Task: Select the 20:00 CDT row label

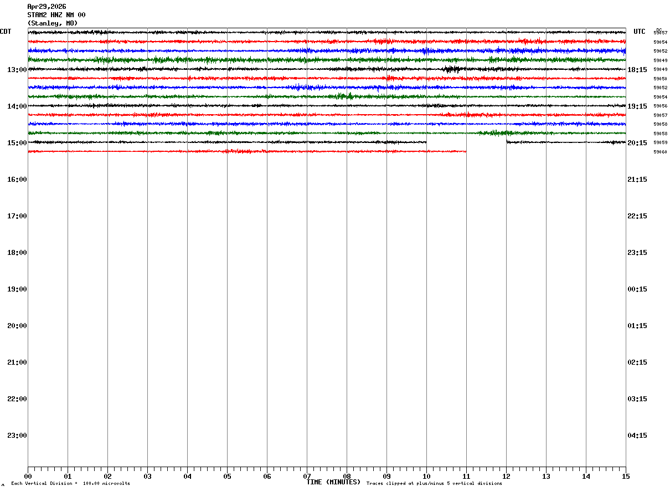Action: coord(17,326)
